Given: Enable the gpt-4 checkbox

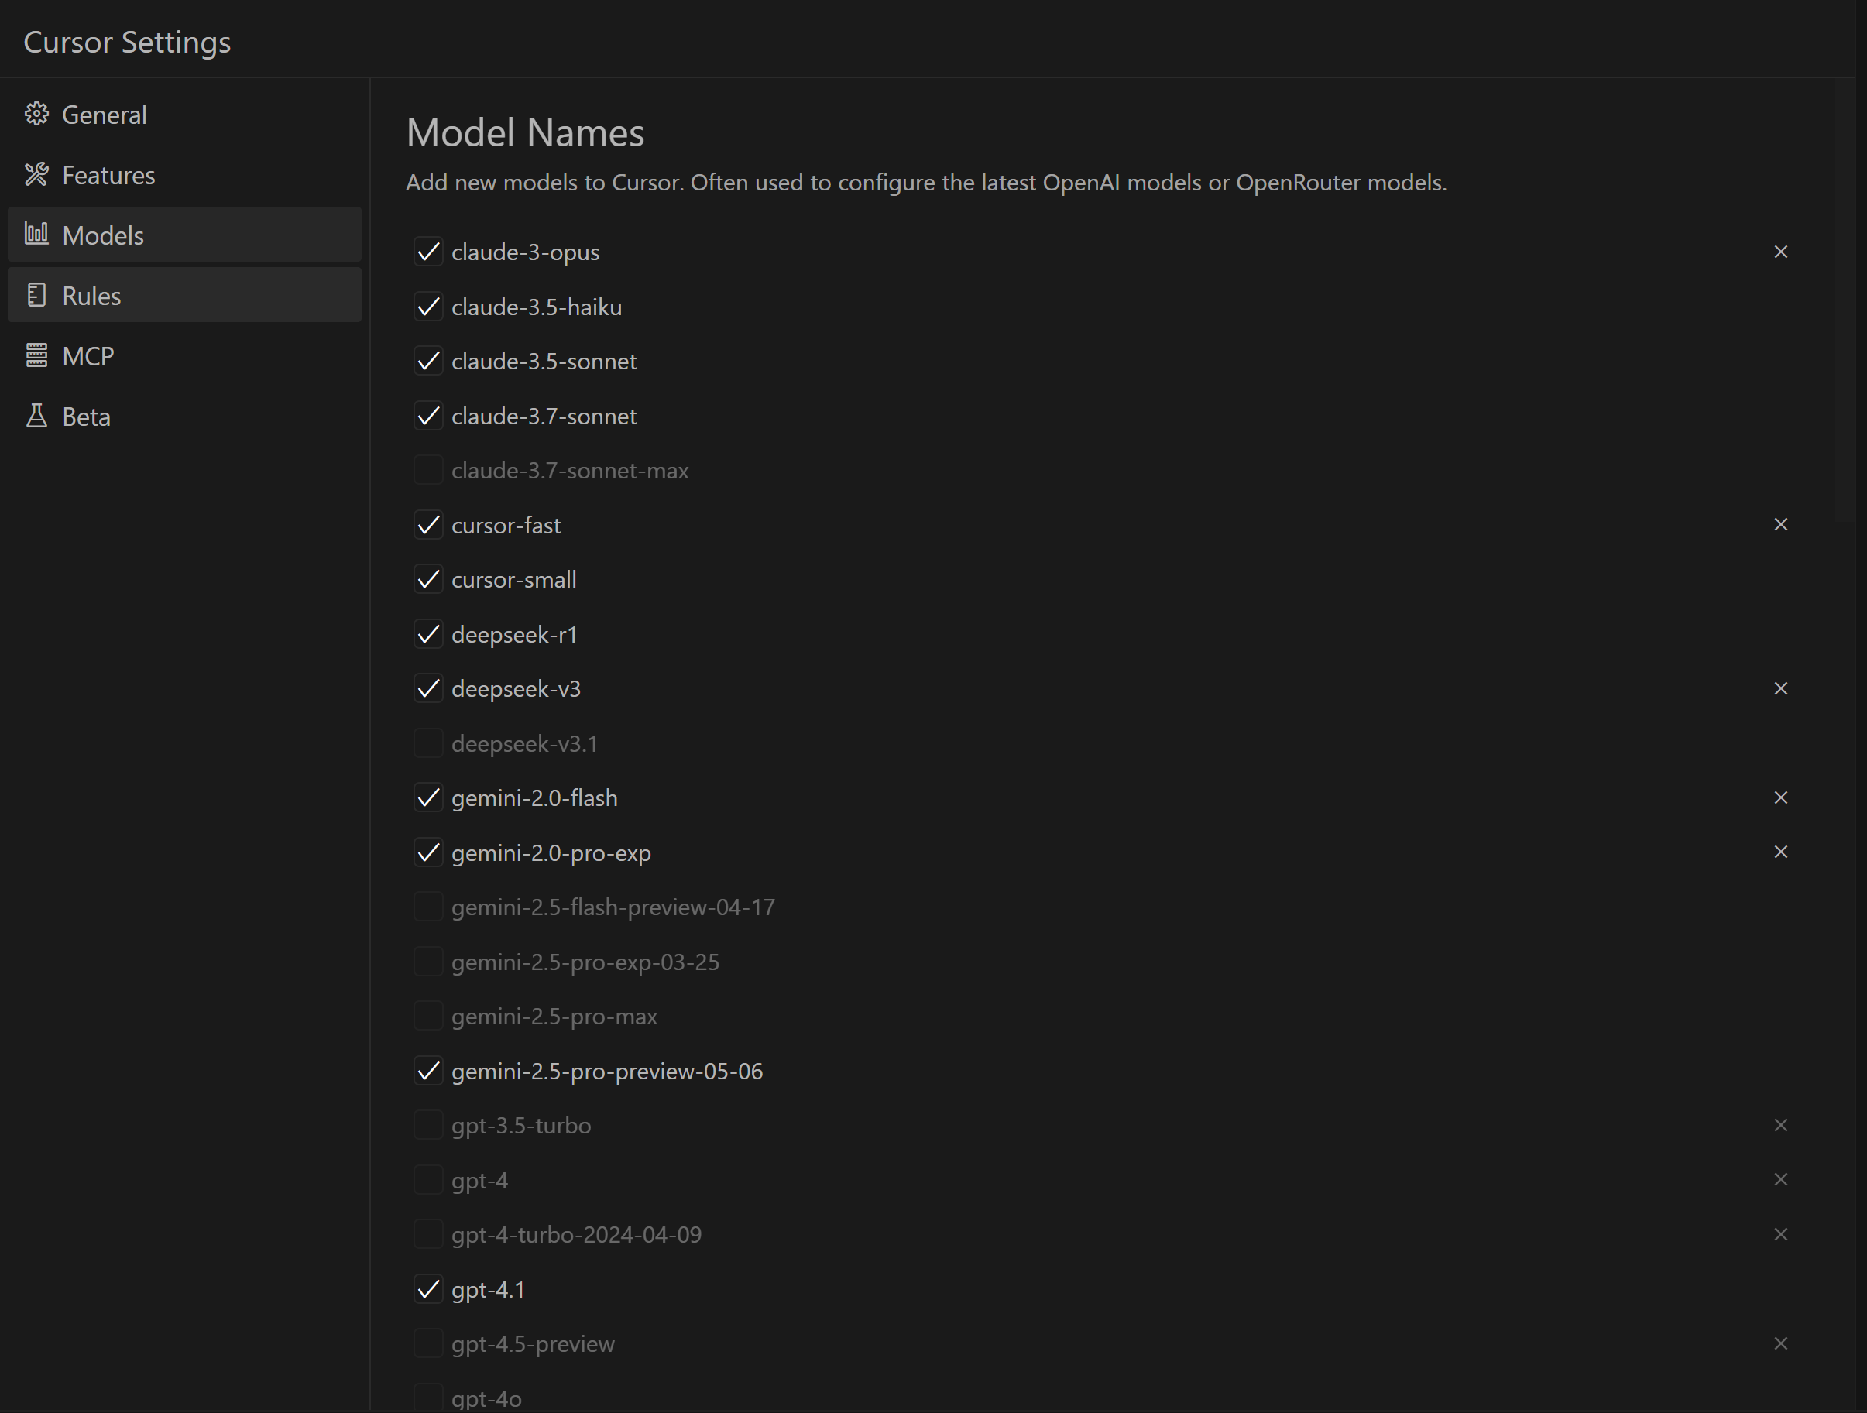Looking at the screenshot, I should 429,1180.
